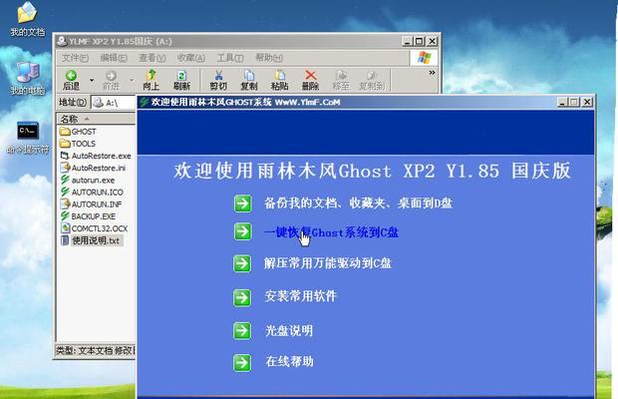The width and height of the screenshot is (618, 399).
Task: Click 光盘说明 link
Action: click(289, 330)
